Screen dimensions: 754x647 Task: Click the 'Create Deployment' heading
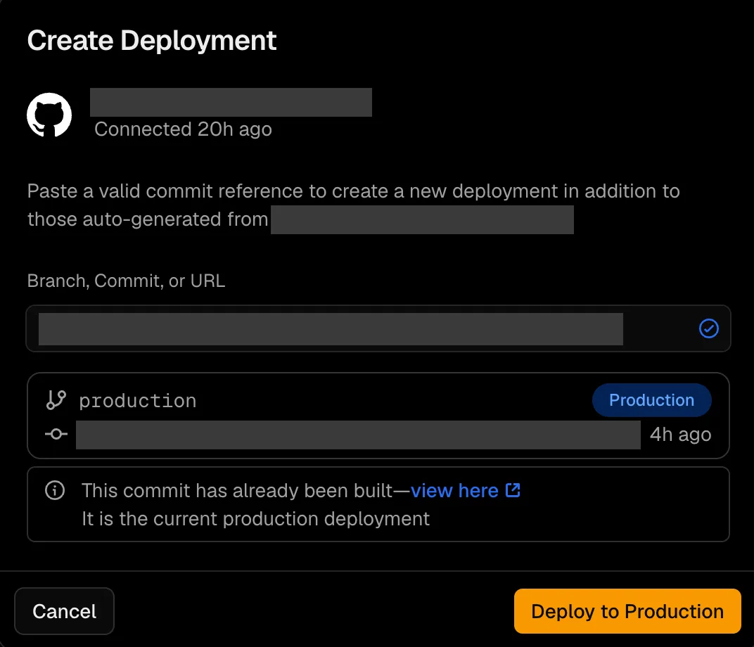coord(151,40)
